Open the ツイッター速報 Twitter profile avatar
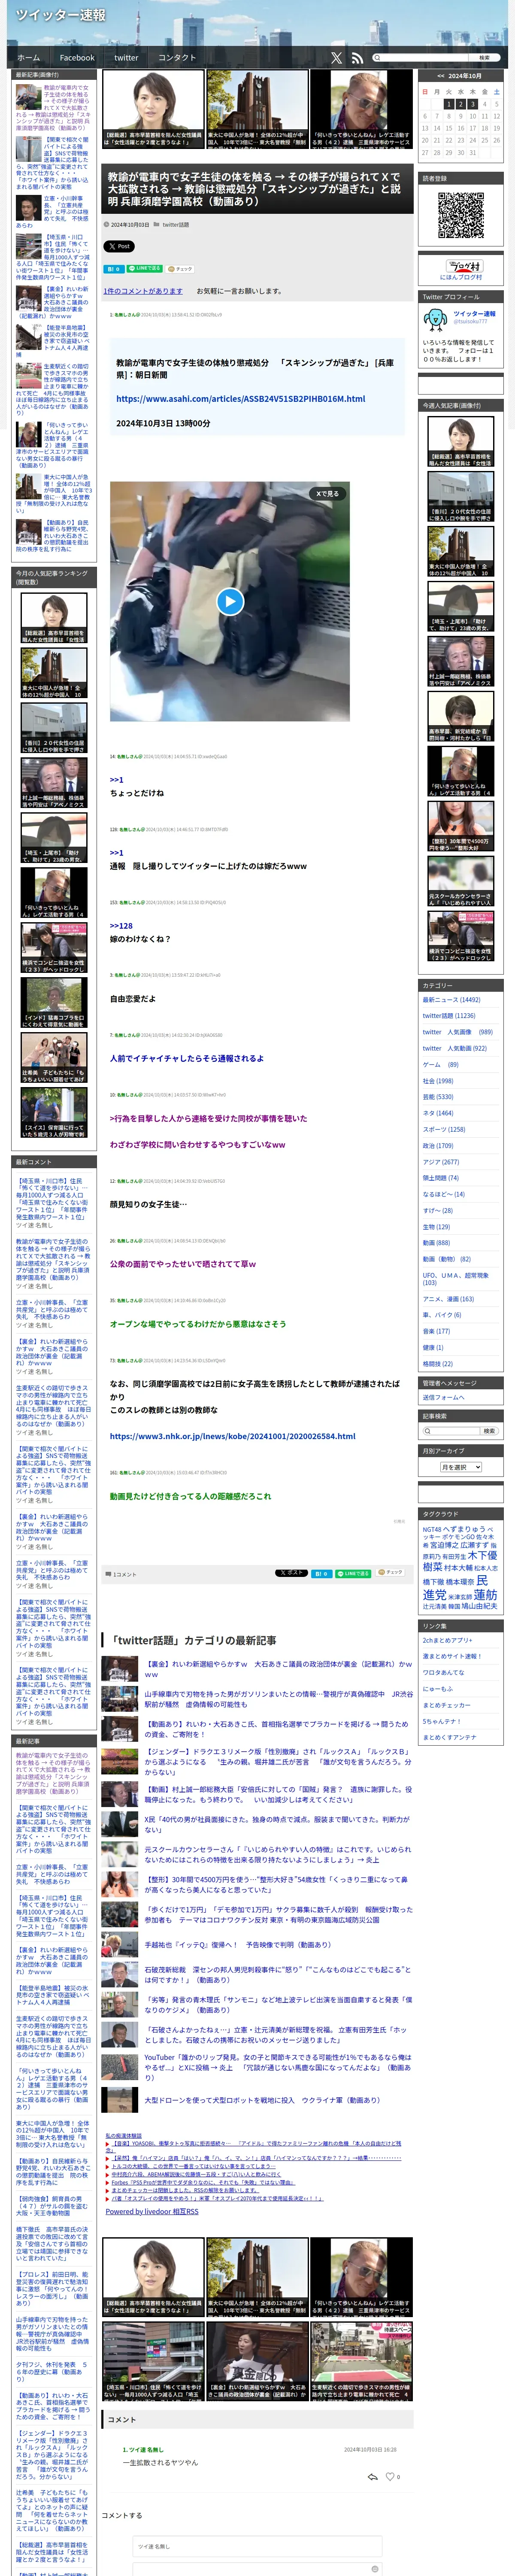This screenshot has height=2576, width=515. (x=435, y=319)
